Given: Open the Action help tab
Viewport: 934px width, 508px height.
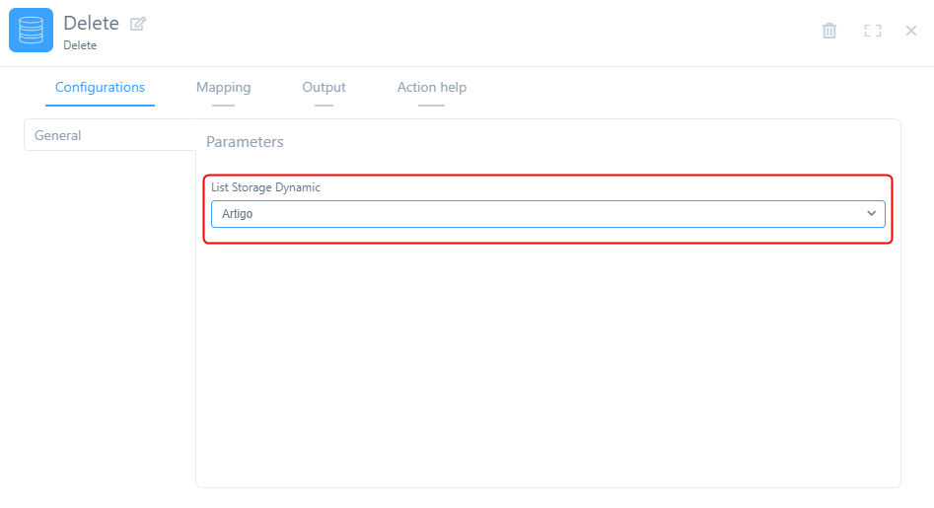Looking at the screenshot, I should tap(431, 87).
